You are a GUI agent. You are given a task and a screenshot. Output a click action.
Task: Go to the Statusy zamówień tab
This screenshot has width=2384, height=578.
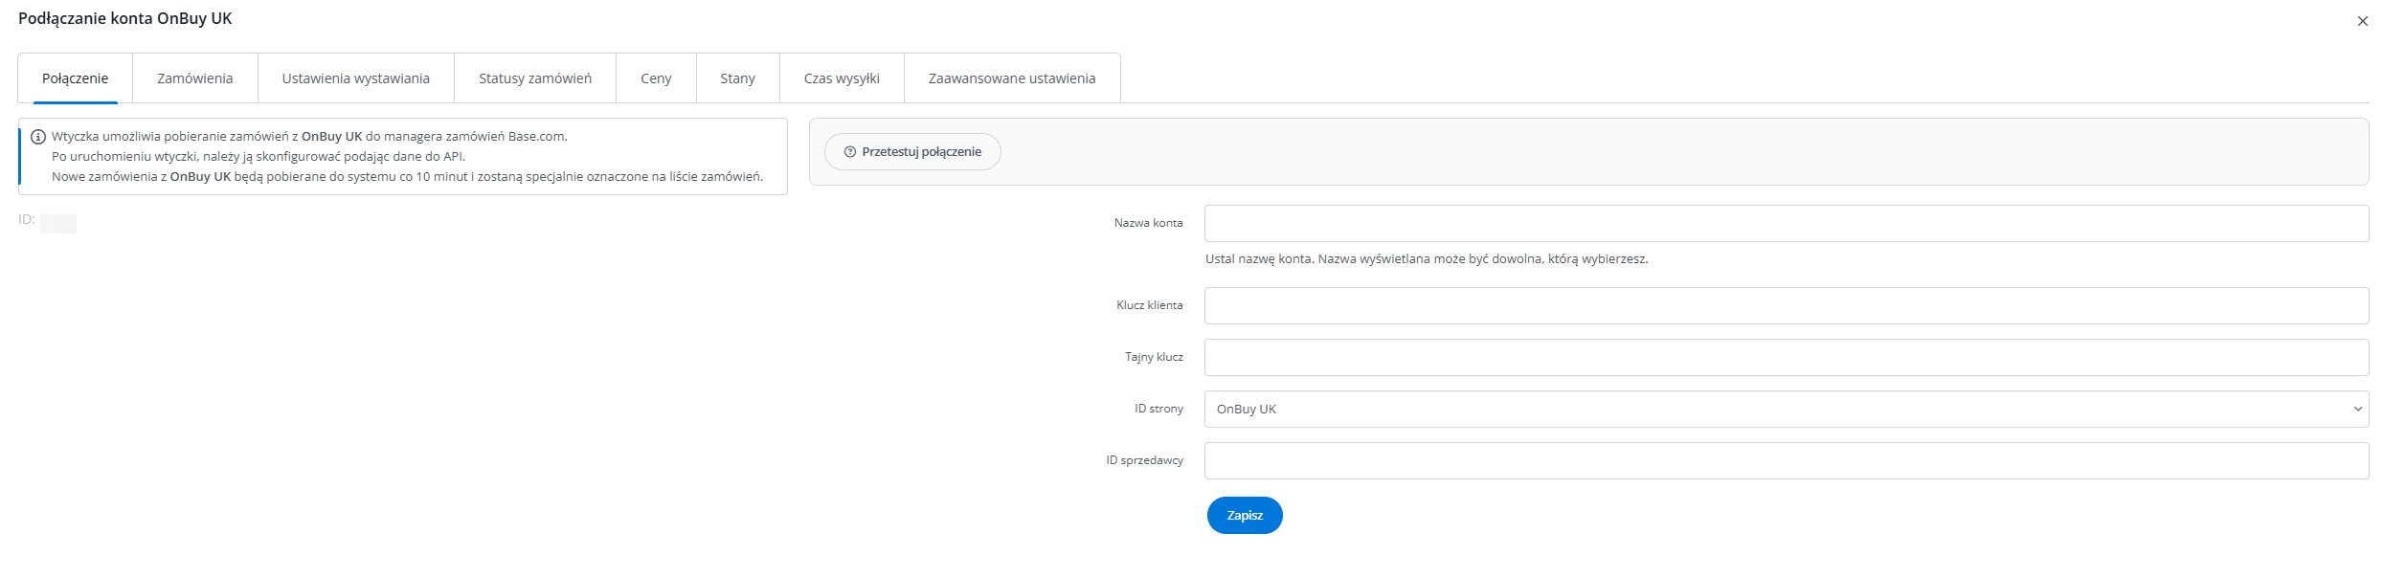(x=534, y=78)
